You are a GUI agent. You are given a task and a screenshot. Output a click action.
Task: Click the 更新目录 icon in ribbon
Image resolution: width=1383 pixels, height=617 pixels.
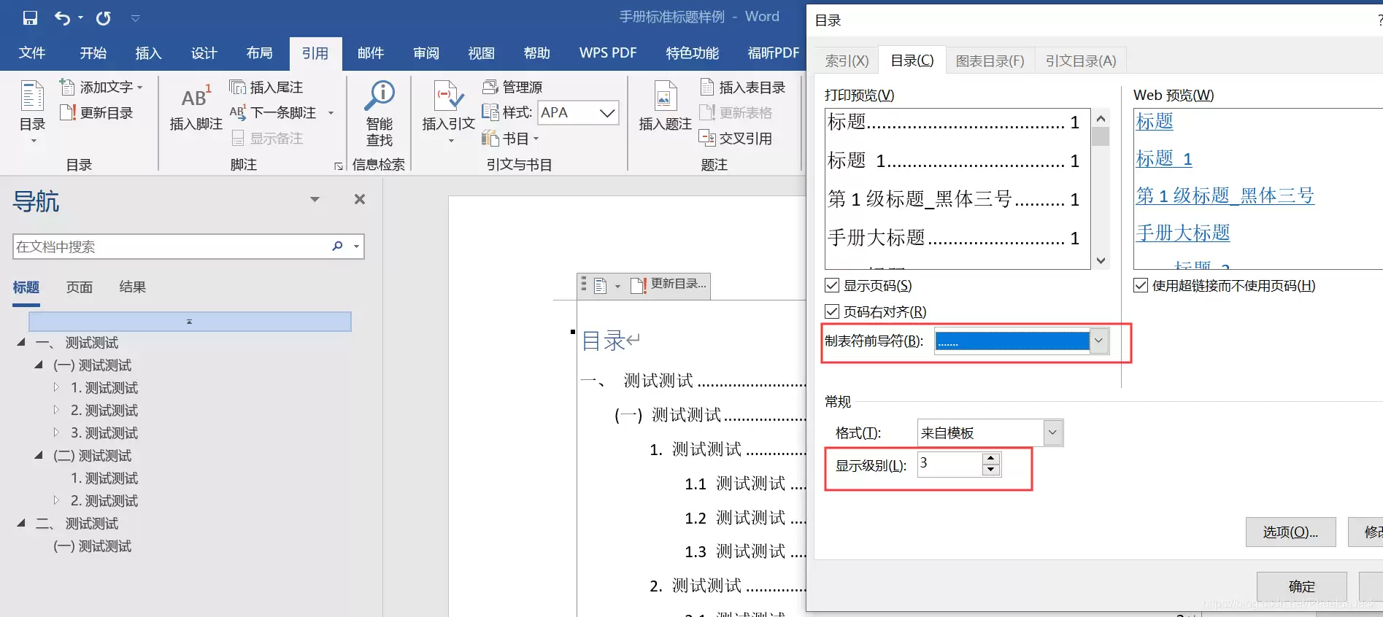coord(68,113)
